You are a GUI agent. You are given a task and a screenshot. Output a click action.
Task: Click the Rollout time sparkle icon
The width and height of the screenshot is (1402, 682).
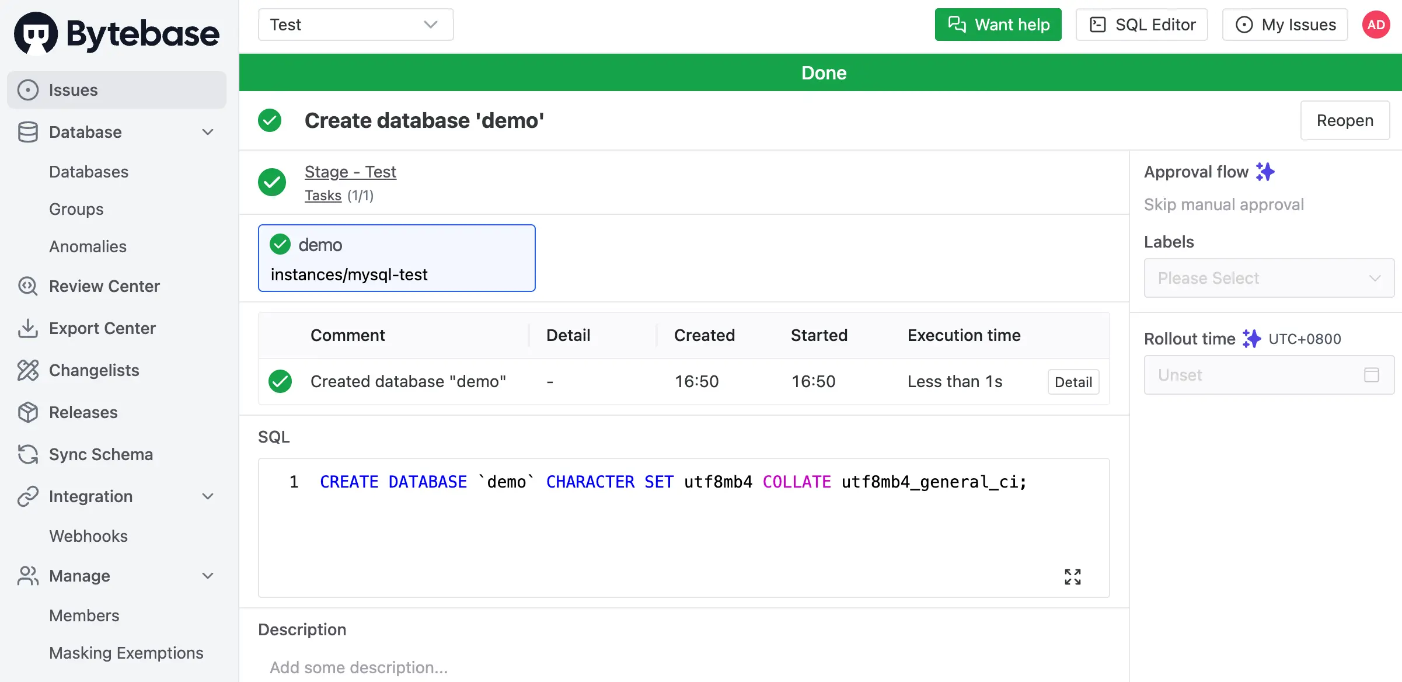tap(1251, 339)
